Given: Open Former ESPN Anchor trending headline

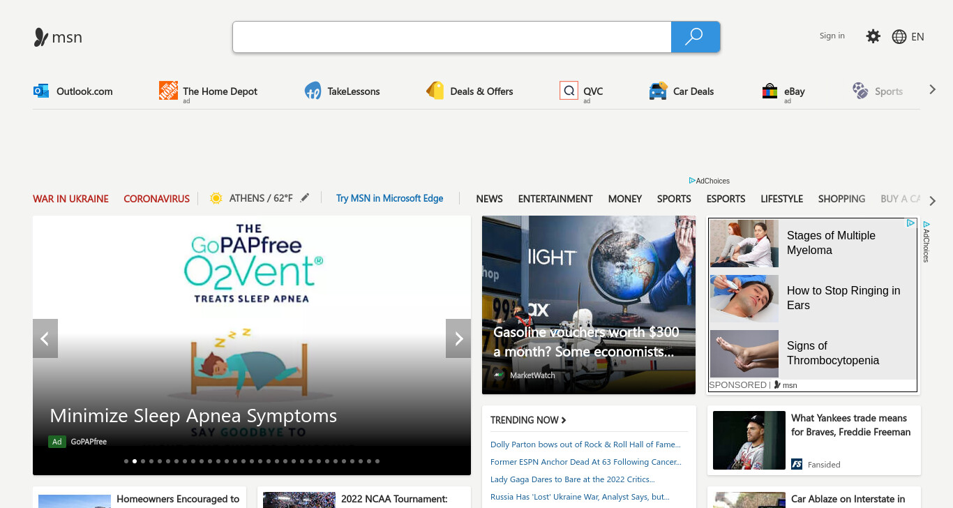Looking at the screenshot, I should 586,462.
